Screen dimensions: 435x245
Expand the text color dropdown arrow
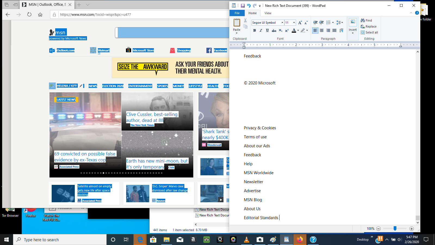298,30
